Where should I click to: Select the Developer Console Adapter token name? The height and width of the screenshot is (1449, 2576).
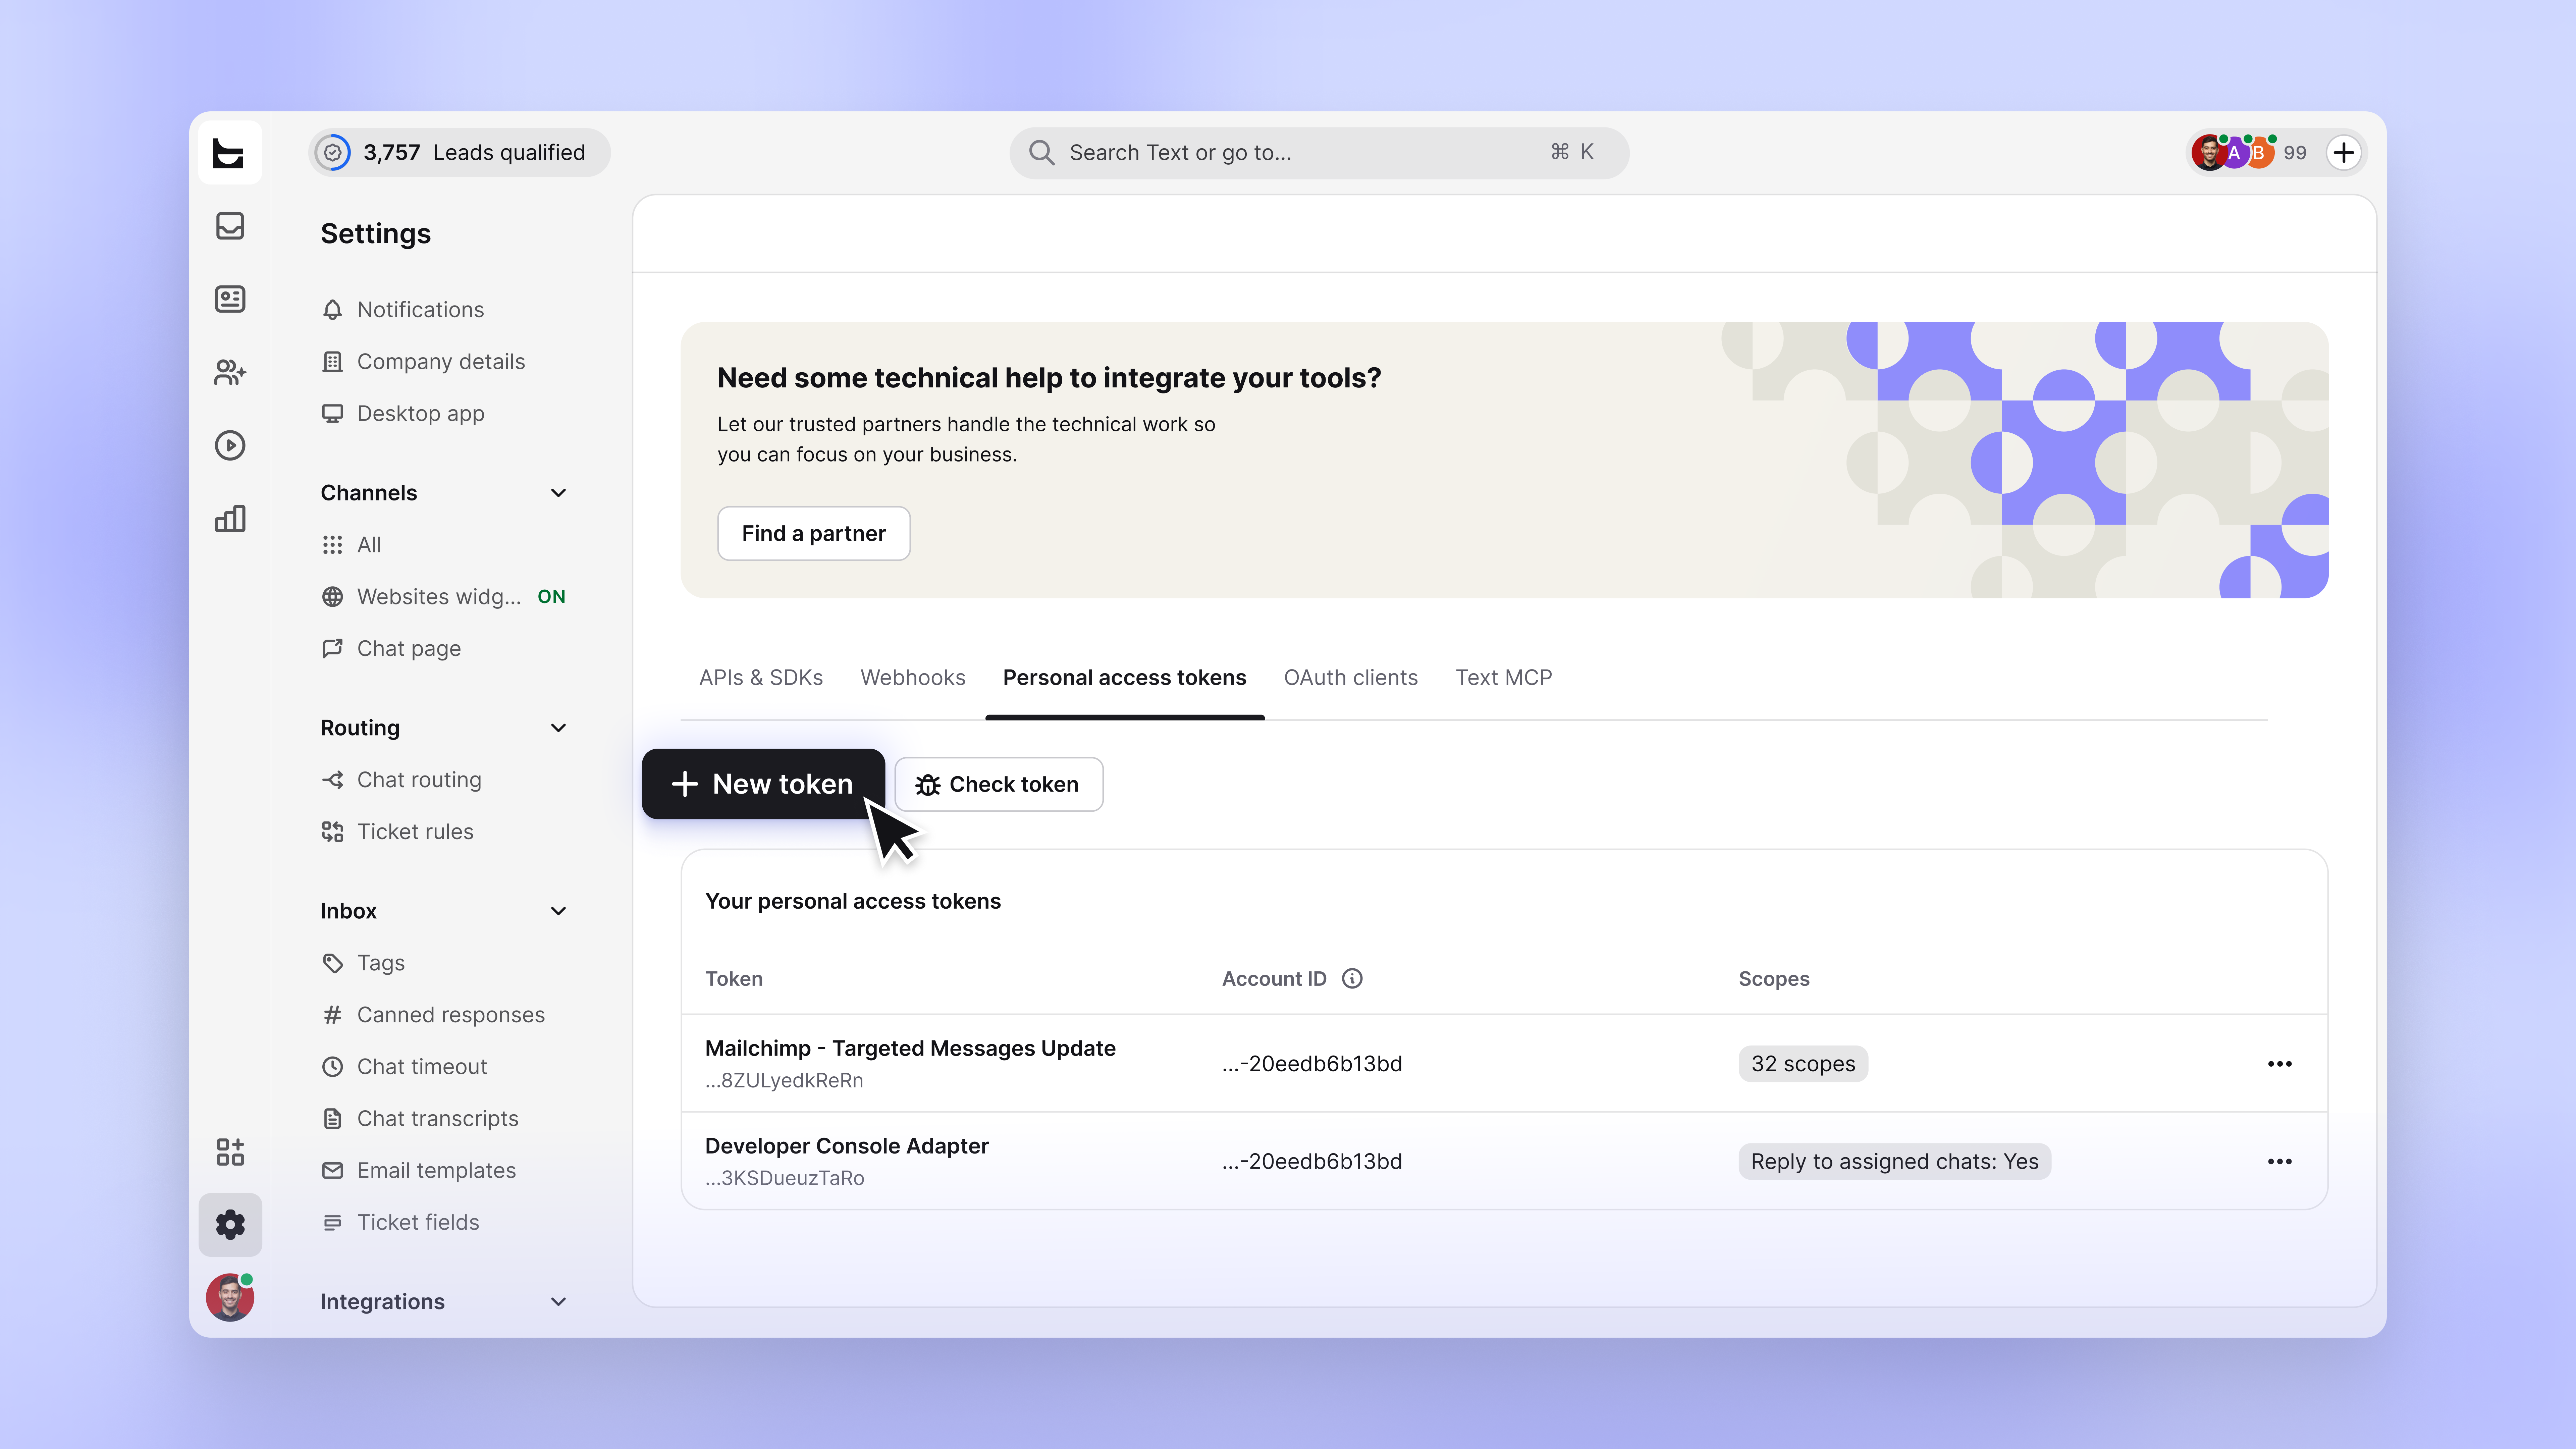[x=847, y=1146]
